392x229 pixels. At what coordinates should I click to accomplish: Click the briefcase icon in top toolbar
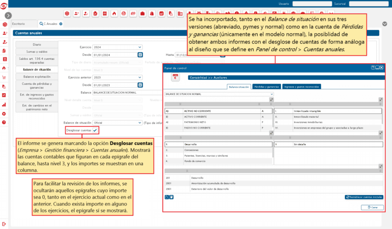[143, 14]
